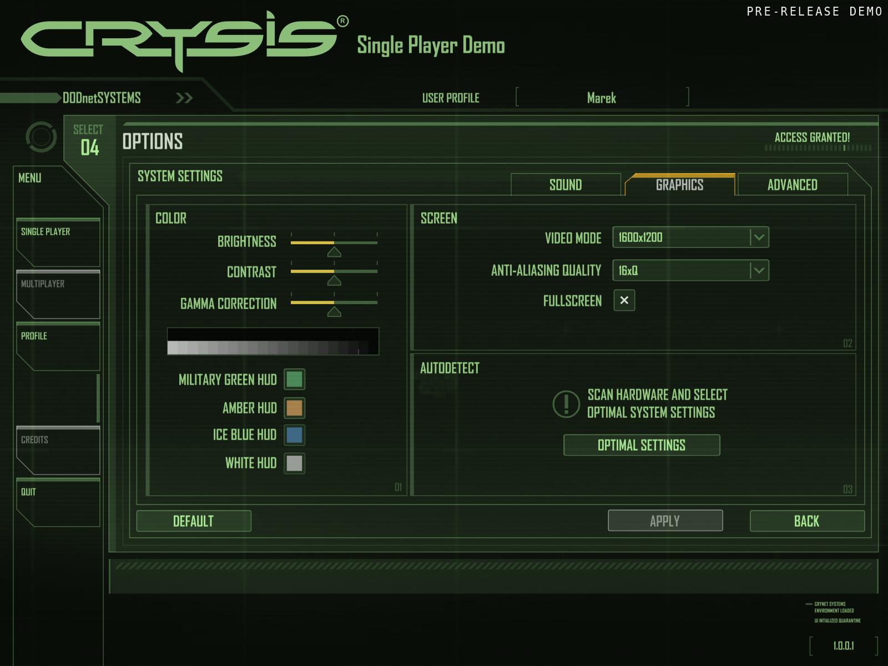
Task: Select Multiplayer in the side menu
Action: (x=58, y=295)
